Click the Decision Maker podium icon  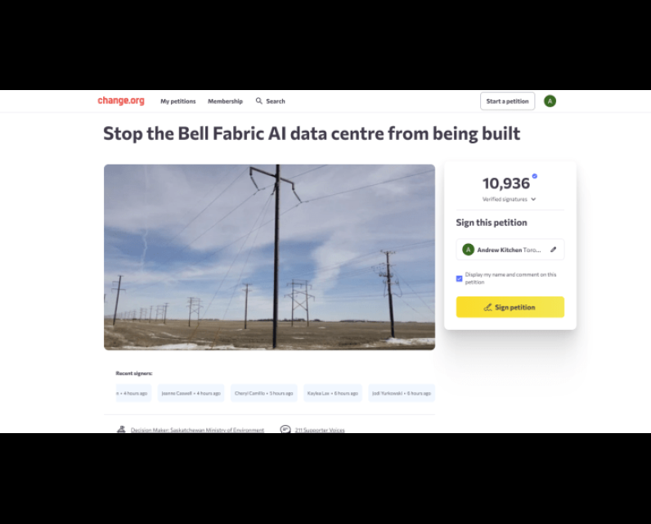point(121,429)
